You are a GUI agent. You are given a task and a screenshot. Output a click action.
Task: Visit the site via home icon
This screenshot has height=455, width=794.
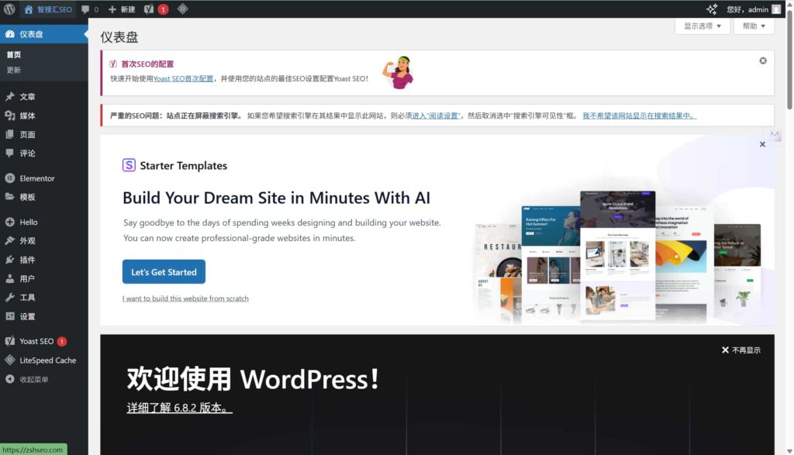pos(29,9)
